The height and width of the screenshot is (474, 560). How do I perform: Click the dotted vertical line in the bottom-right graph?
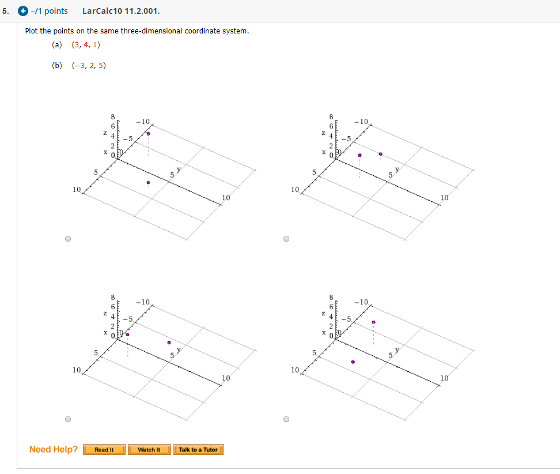pyautogui.click(x=373, y=334)
